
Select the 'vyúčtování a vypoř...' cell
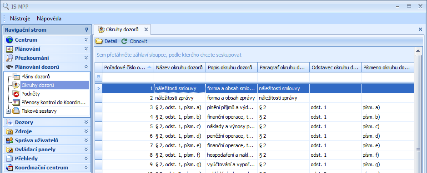(231, 164)
